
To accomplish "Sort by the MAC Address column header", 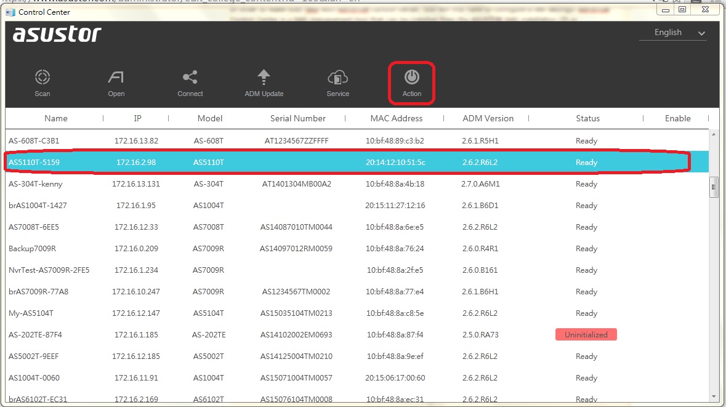I will click(397, 119).
